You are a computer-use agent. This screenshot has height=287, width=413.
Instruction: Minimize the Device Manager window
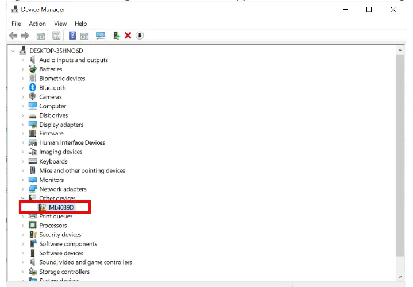tap(345, 10)
